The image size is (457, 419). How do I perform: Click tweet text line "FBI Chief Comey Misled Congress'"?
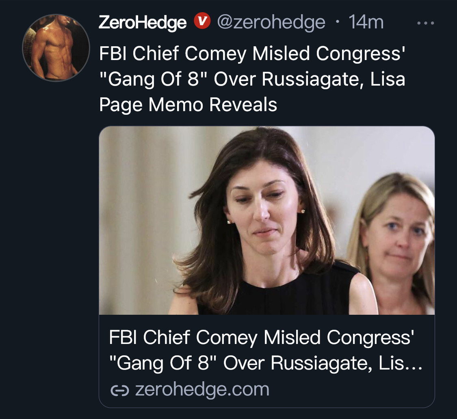pos(252,54)
